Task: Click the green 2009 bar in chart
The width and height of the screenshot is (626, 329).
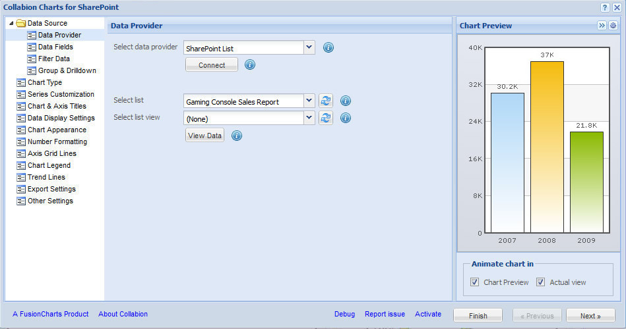Action: tap(586, 182)
